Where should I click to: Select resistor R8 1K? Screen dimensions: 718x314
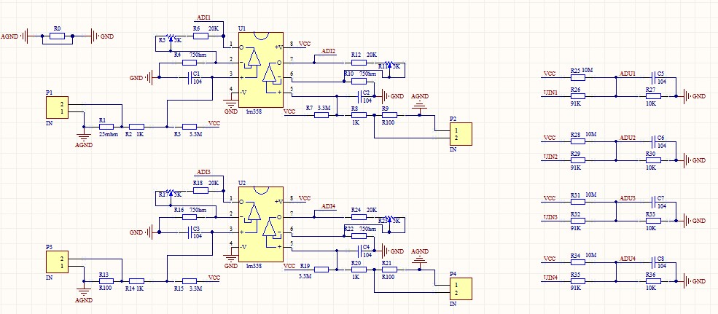(359, 115)
